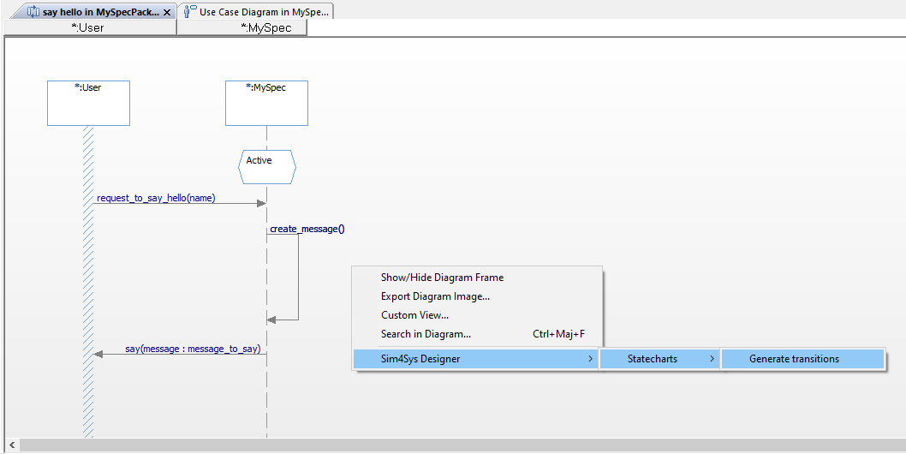Screen dimensions: 906x454
Task: Click the use case icon on the Use Case Diagram tab
Action: pos(190,12)
